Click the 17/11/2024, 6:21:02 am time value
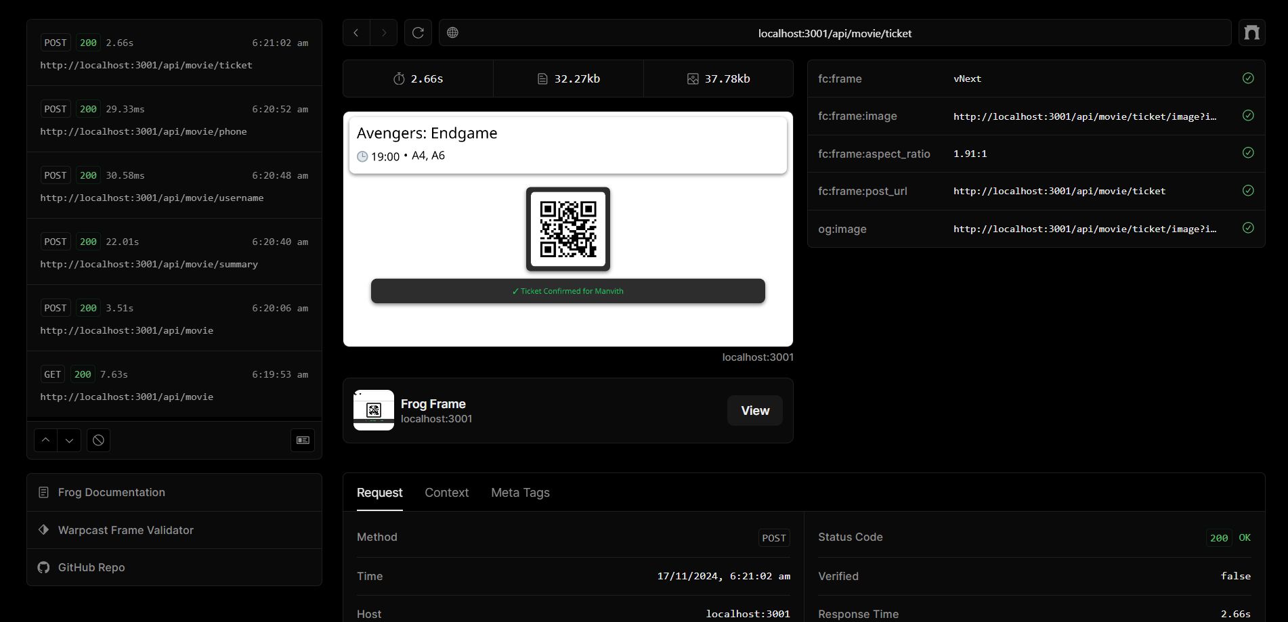1288x622 pixels. (724, 576)
